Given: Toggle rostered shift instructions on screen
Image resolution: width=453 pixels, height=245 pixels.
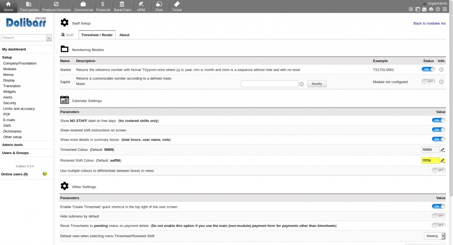Looking at the screenshot, I should tap(438, 130).
